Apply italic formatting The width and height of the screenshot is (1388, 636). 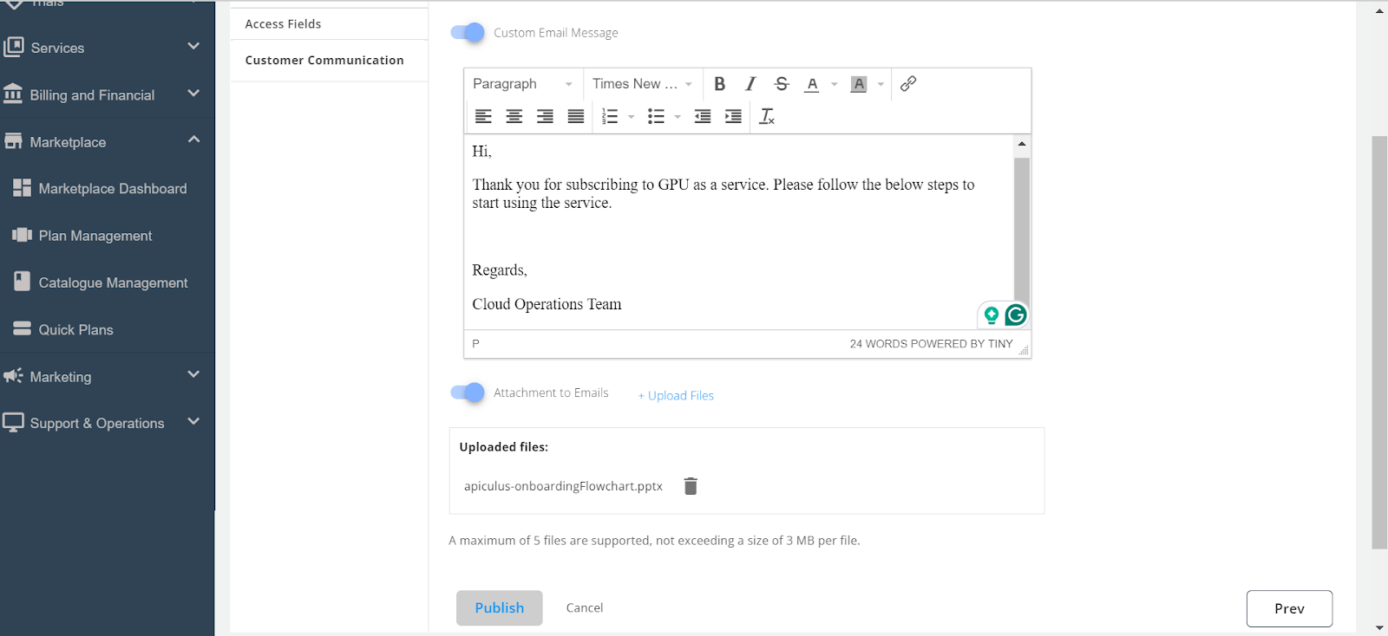click(750, 84)
